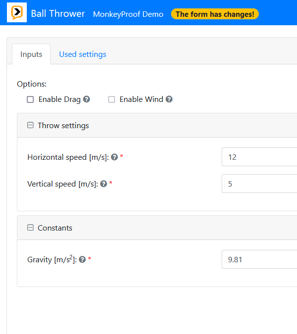Screen dimensions: 297x334
Task: Collapse the Throw settings panel
Action: point(30,125)
